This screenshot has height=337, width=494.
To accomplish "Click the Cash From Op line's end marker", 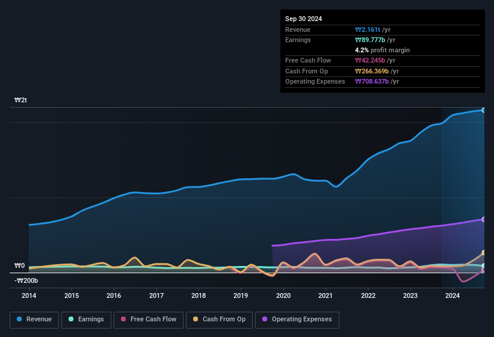I will 484,253.
